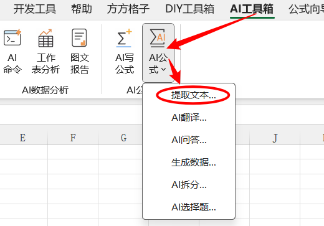The image size is (324, 226).
Task: Select AI问答... menu entry
Action: click(189, 140)
